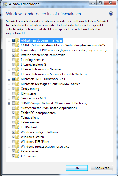Select the Windows Gadget Platform label
Viewport: 118px width, 176px height.
(39, 132)
